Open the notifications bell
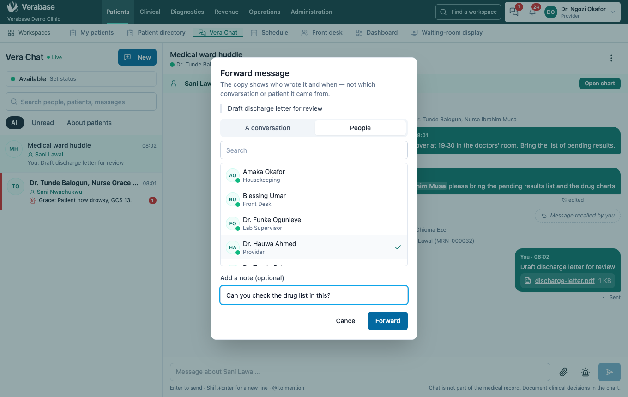This screenshot has width=628, height=397. tap(532, 12)
